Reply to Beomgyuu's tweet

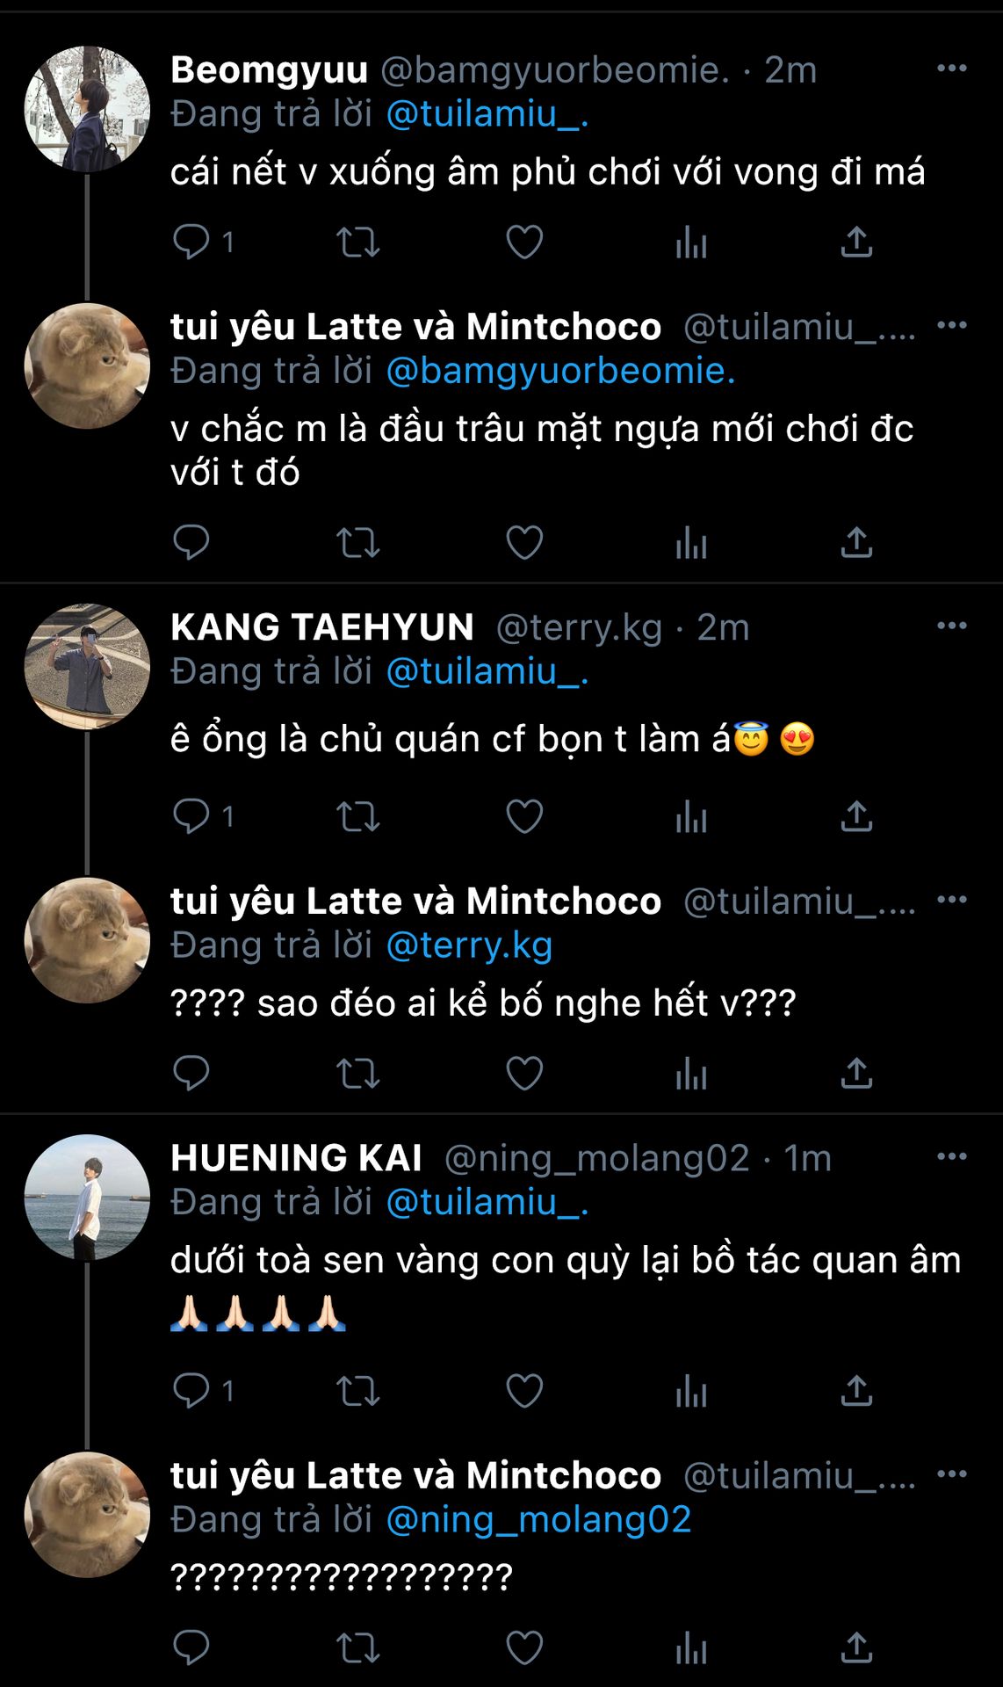[x=191, y=242]
